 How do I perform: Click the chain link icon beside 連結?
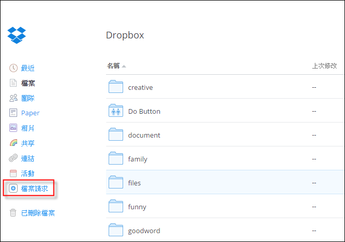[13, 158]
